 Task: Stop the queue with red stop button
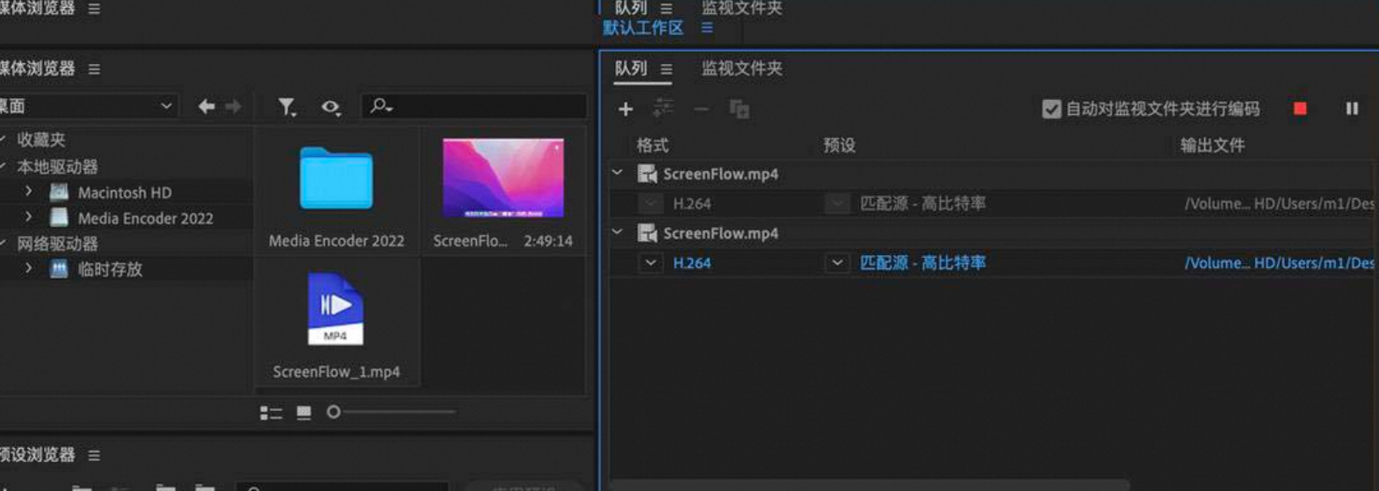tap(1300, 109)
